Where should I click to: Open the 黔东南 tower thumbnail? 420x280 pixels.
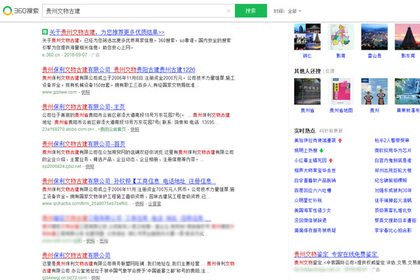[x=407, y=37]
